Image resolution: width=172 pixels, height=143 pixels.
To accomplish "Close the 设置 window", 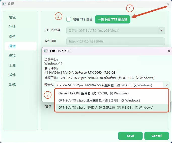I will [x=168, y=4].
